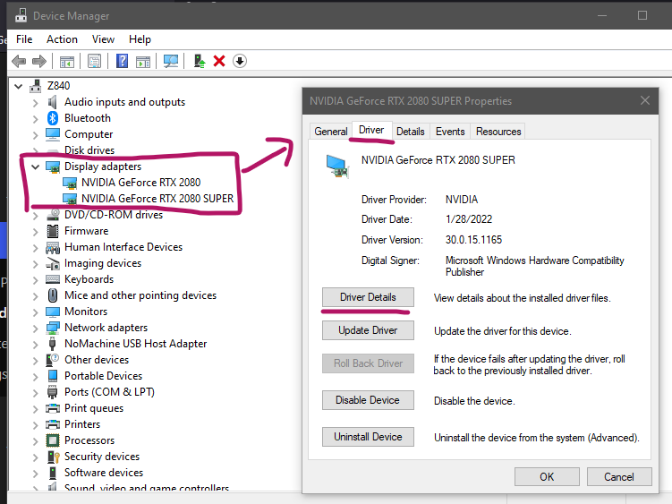Viewport: 672px width, 504px height.
Task: Expand the Audio inputs and outputs node
Action: 36,102
